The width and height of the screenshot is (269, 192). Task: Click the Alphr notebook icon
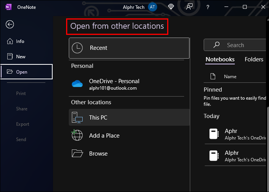(x=213, y=155)
